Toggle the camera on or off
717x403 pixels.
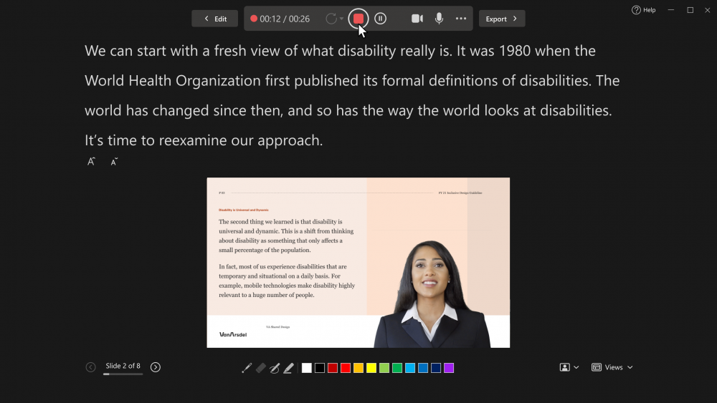417,19
